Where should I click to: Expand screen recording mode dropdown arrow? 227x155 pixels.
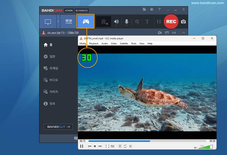(58, 22)
